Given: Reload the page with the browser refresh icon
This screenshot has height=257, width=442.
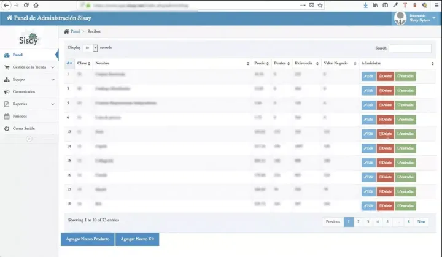Looking at the screenshot, I should (x=26, y=5).
